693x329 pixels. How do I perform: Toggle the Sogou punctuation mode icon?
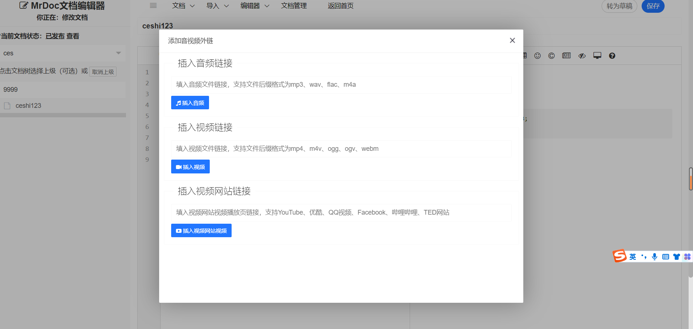pos(644,257)
